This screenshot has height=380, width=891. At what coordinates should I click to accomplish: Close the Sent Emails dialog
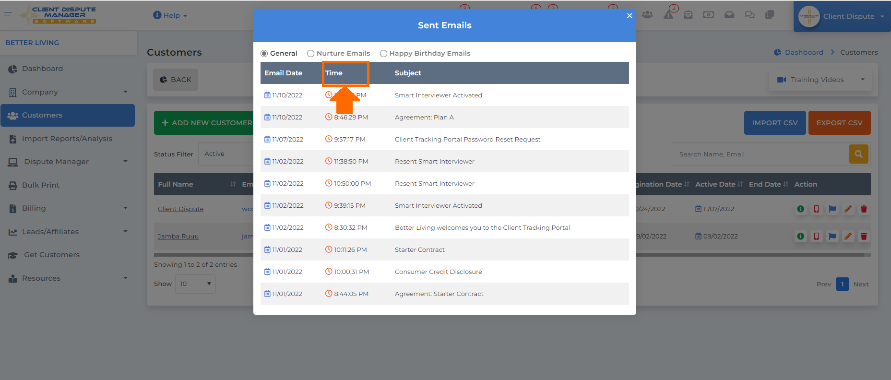[630, 15]
